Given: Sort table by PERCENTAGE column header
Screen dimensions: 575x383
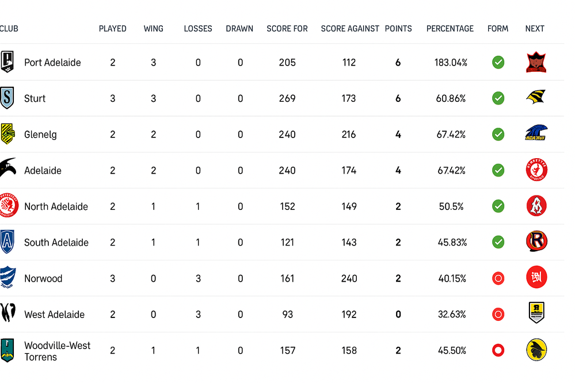Looking at the screenshot, I should [x=450, y=29].
